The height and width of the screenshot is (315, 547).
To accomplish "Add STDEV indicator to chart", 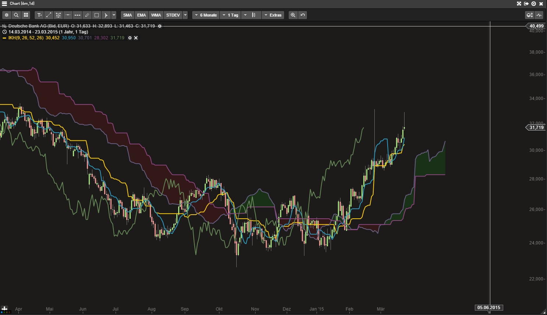I will (x=173, y=15).
